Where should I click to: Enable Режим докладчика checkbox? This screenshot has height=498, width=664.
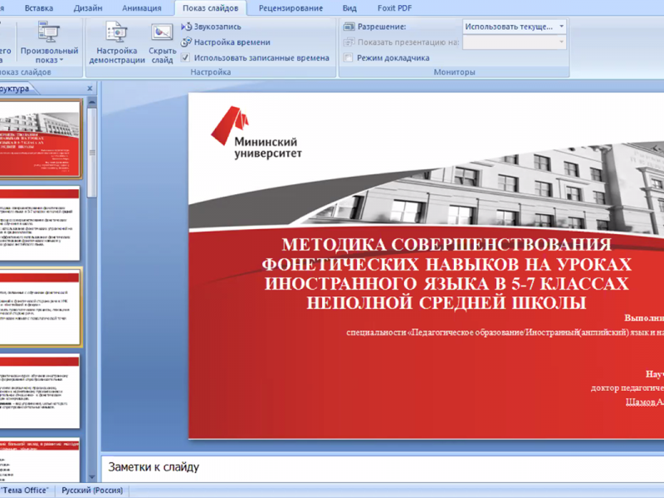pyautogui.click(x=349, y=58)
